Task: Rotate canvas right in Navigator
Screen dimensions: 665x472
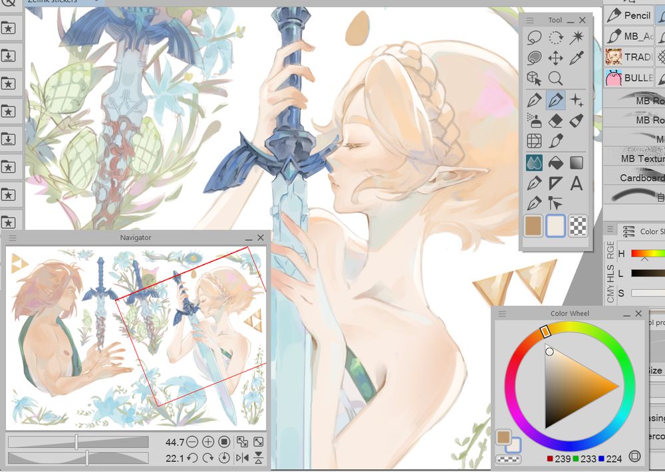Action: pyautogui.click(x=207, y=458)
